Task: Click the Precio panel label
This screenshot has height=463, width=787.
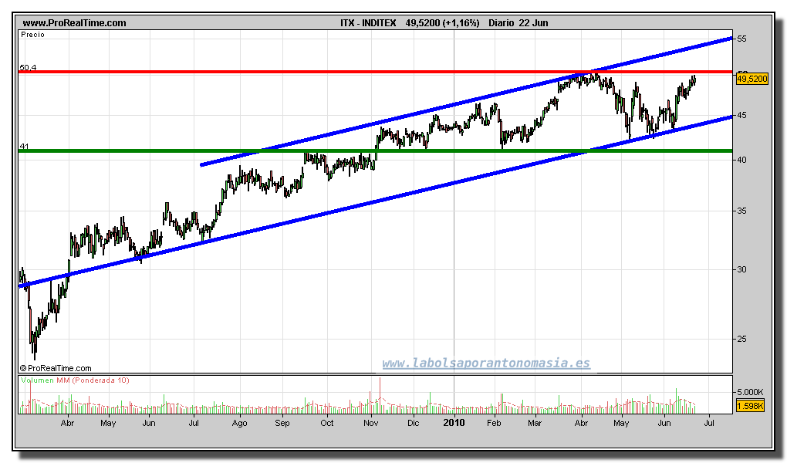Action: [x=32, y=35]
